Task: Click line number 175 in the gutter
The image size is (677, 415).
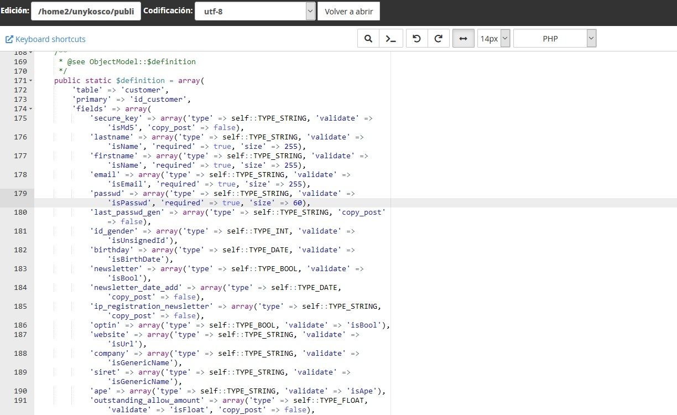Action: click(20, 118)
